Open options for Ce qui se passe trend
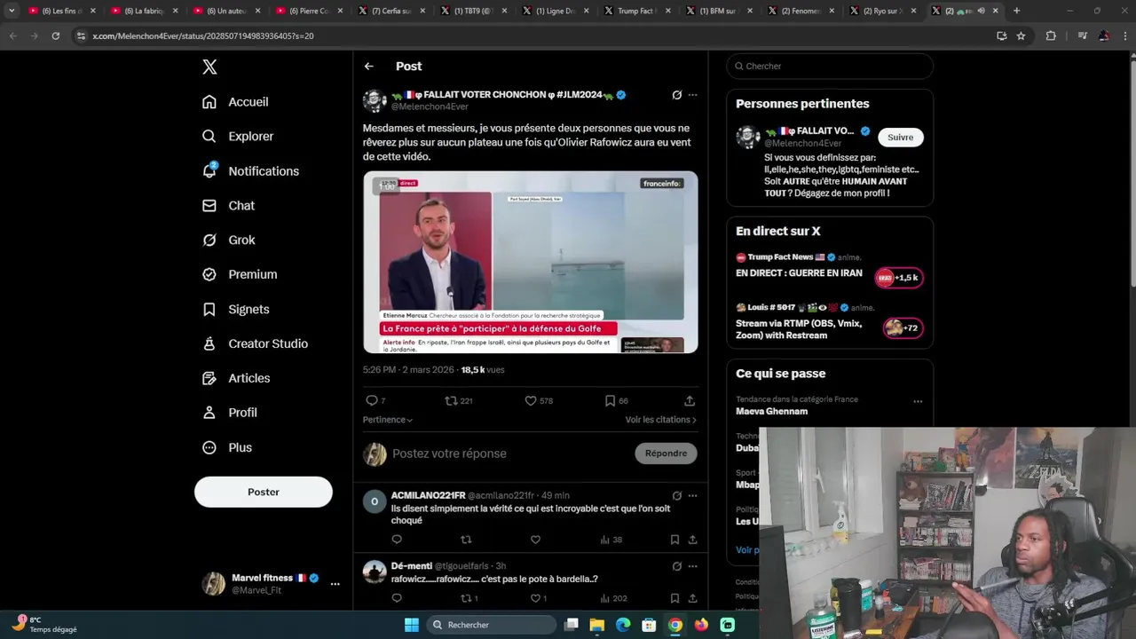This screenshot has width=1136, height=639. coord(918,401)
